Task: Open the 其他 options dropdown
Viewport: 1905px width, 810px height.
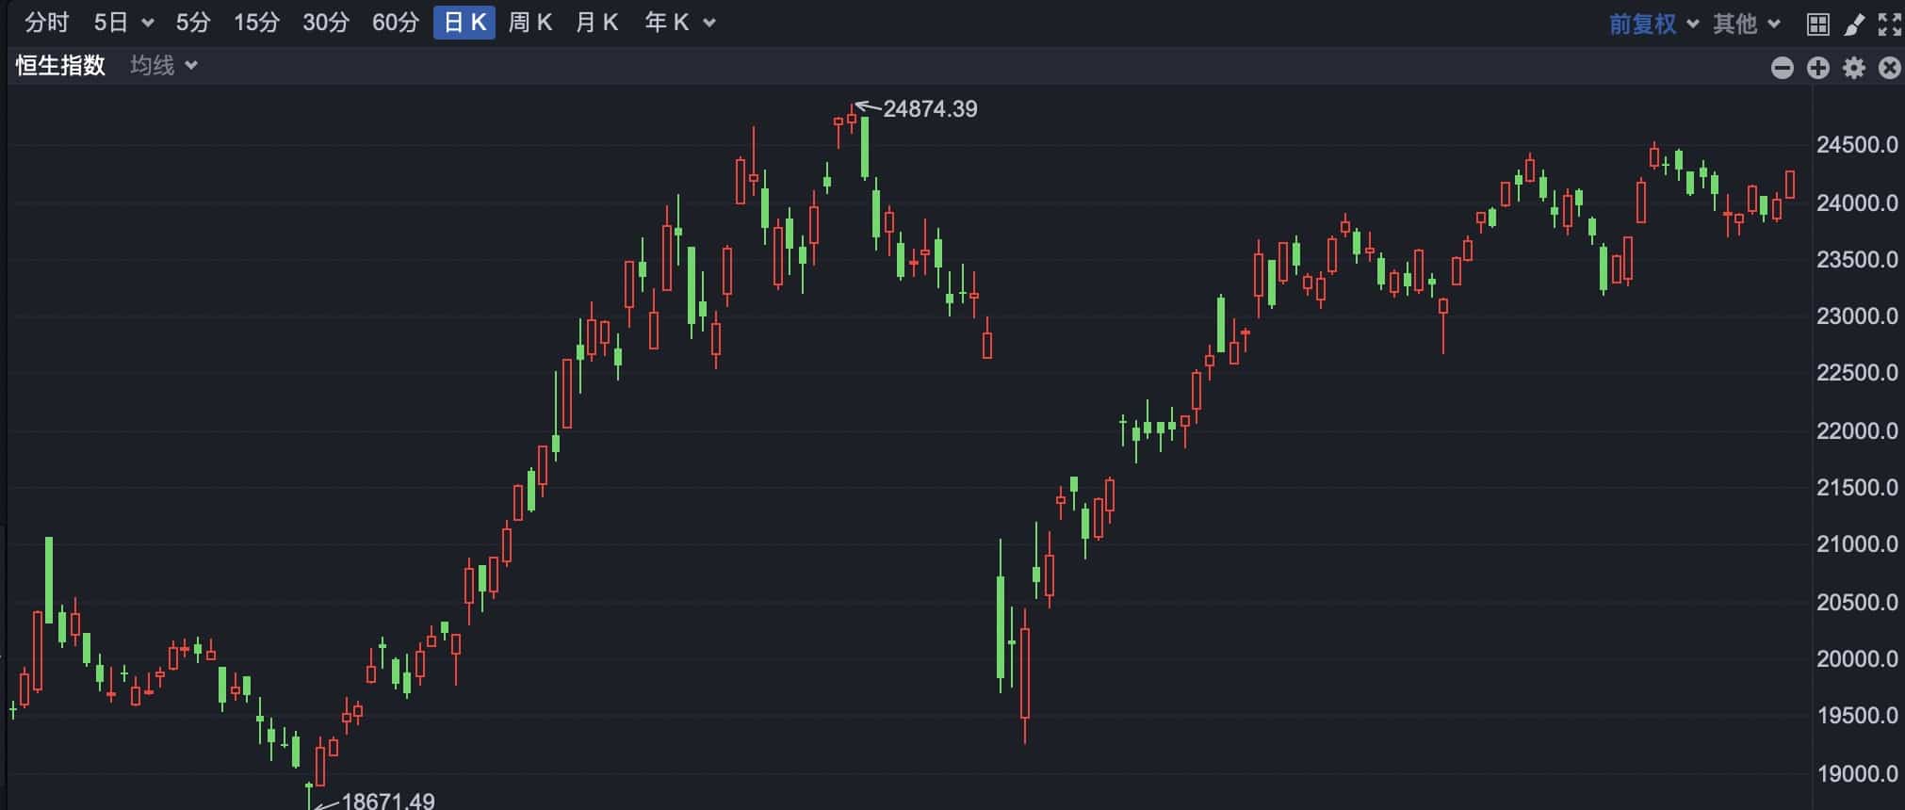Action: pos(1746,24)
